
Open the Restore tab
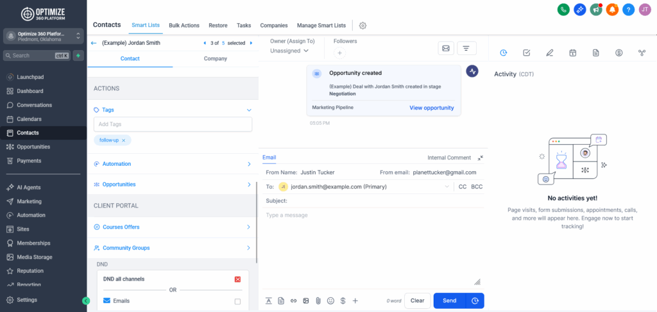coord(218,26)
